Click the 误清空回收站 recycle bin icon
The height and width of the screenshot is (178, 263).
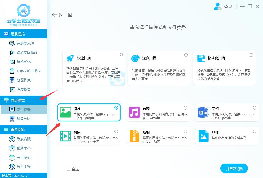click(x=12, y=53)
